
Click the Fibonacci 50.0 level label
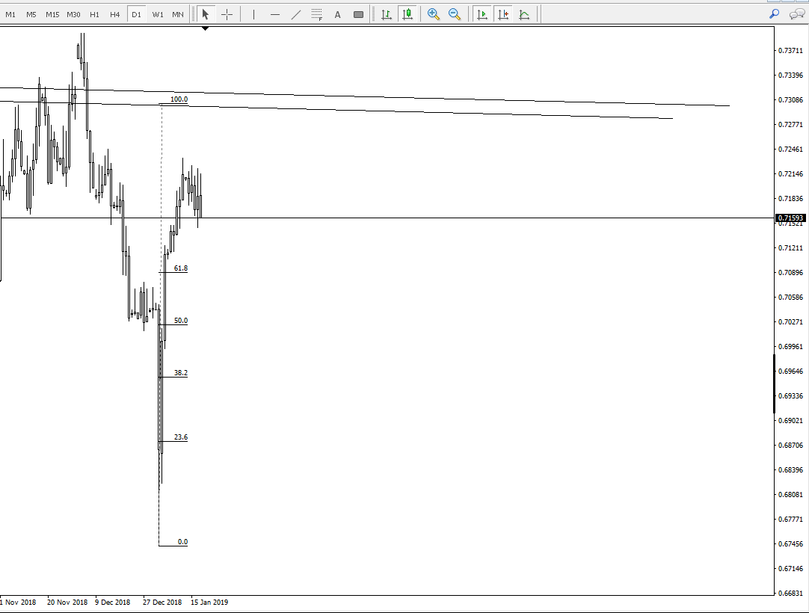tap(181, 321)
